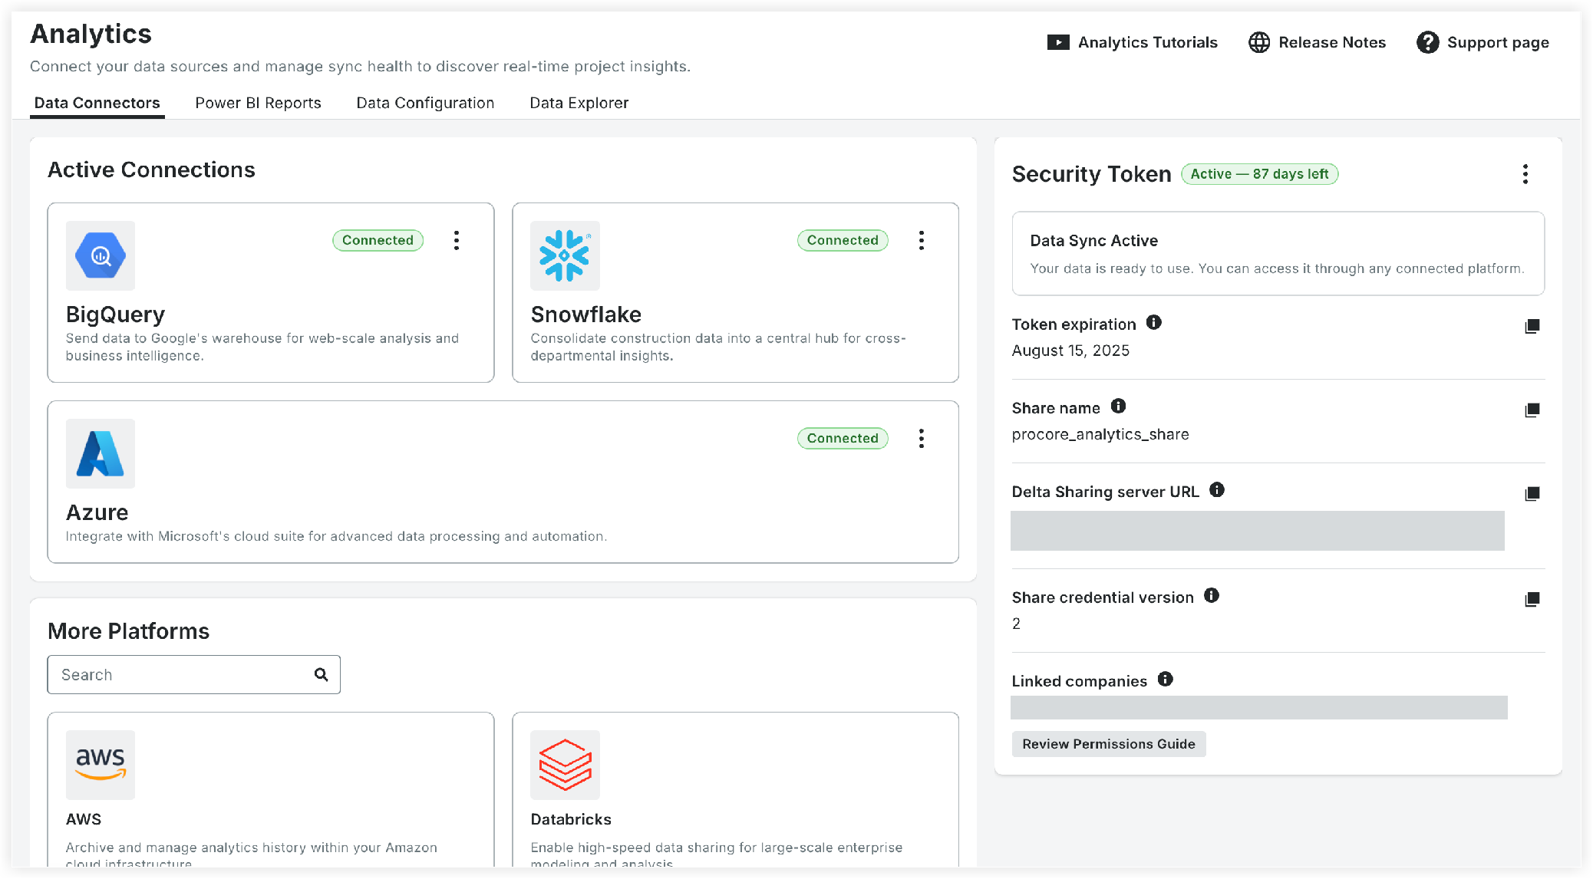Click the Databricks platform title
The height and width of the screenshot is (879, 1593).
pos(571,819)
